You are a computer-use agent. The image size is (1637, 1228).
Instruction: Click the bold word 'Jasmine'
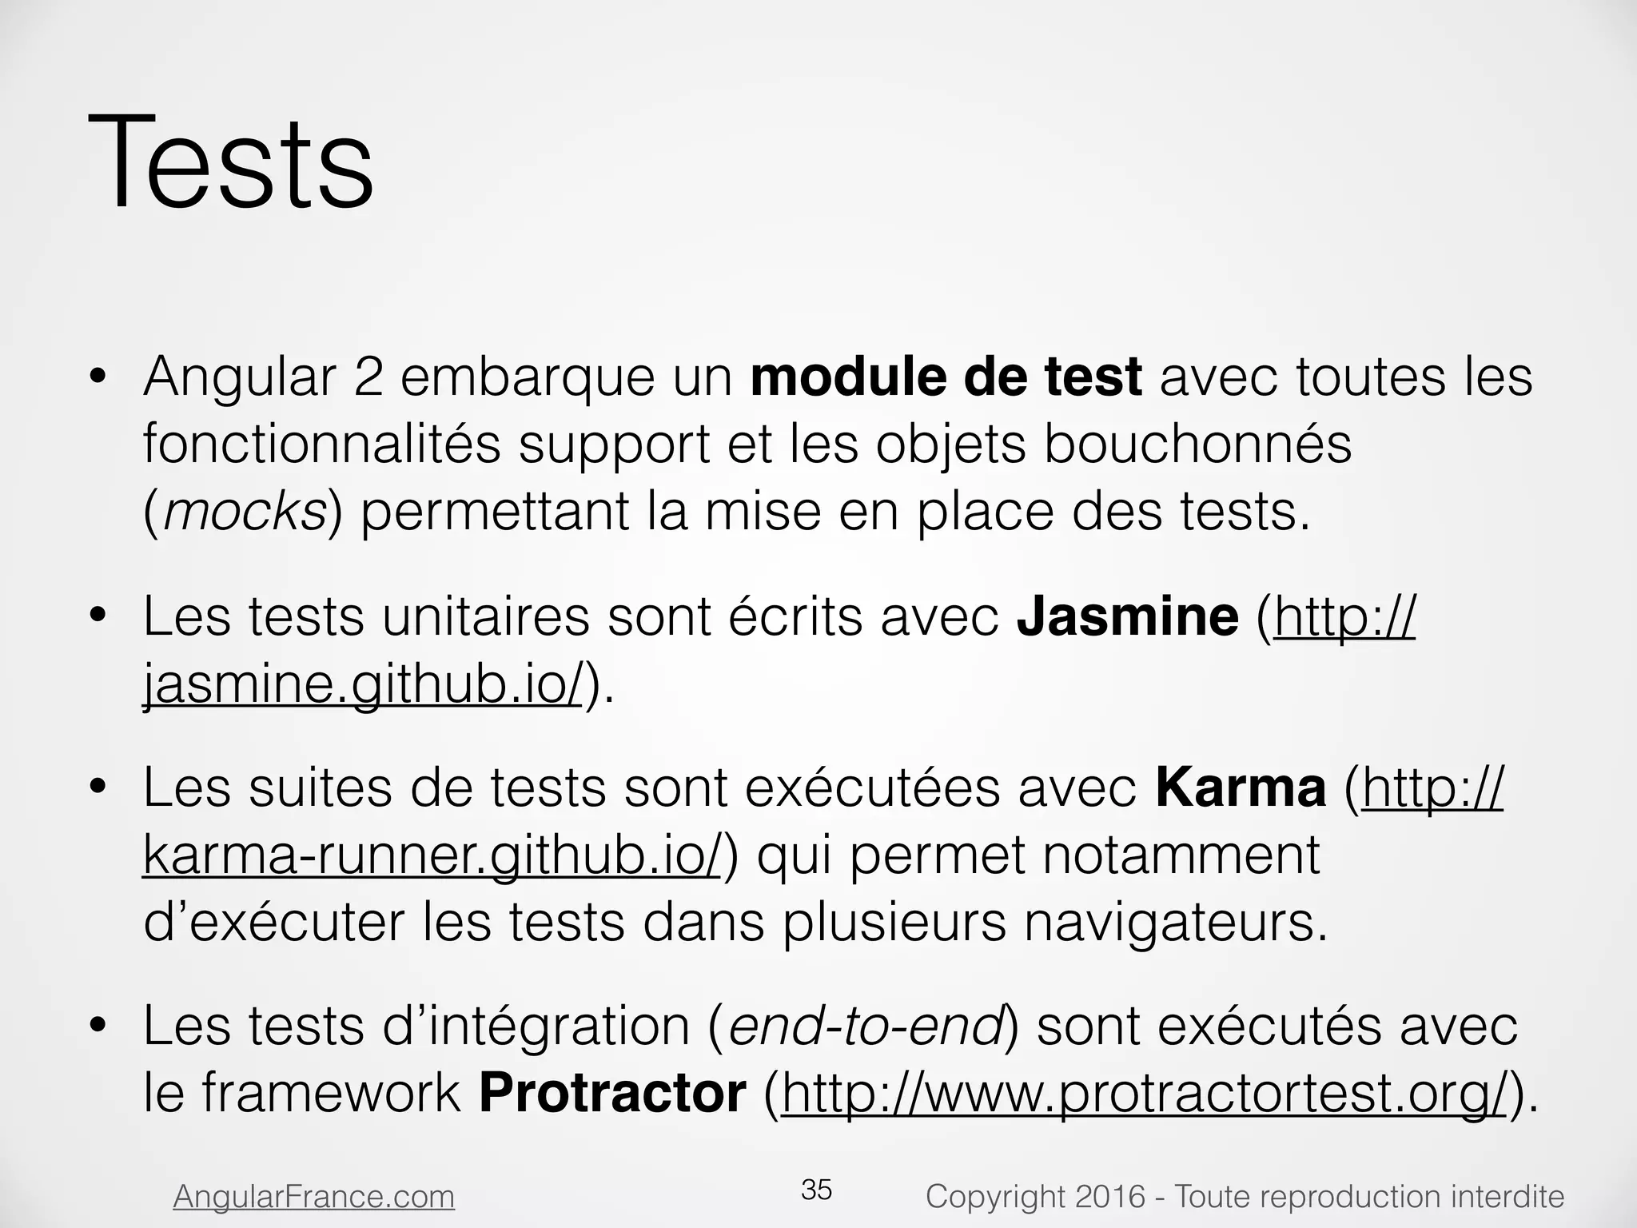(1127, 617)
